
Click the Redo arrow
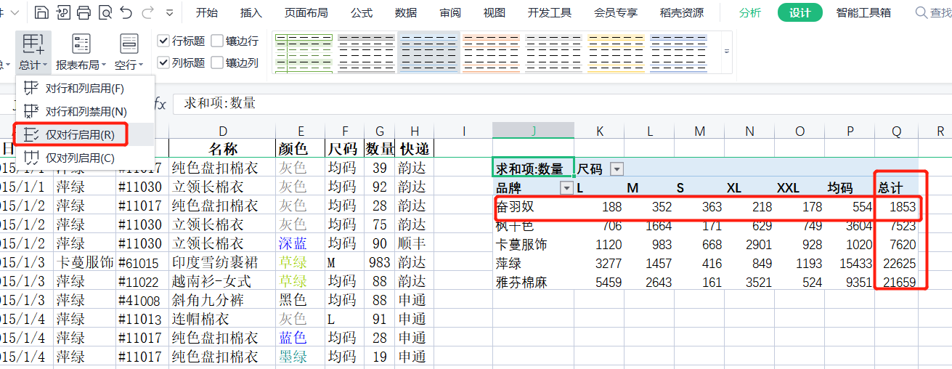point(147,12)
